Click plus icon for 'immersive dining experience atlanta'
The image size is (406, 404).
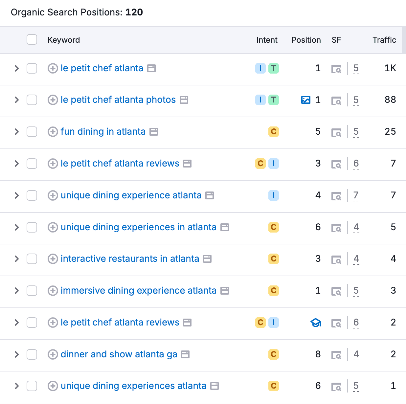(x=53, y=291)
